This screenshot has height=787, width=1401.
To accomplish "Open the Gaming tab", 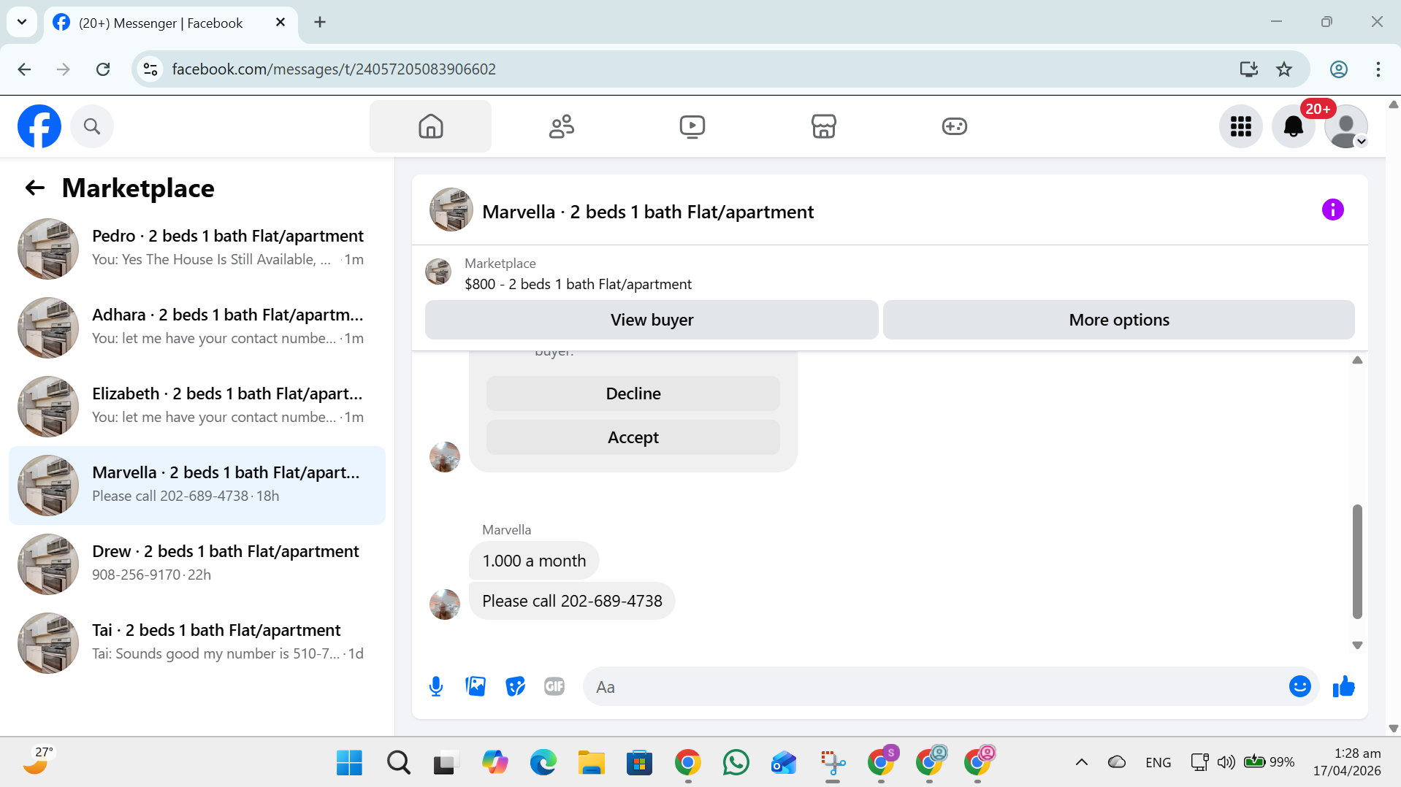I will tap(954, 126).
